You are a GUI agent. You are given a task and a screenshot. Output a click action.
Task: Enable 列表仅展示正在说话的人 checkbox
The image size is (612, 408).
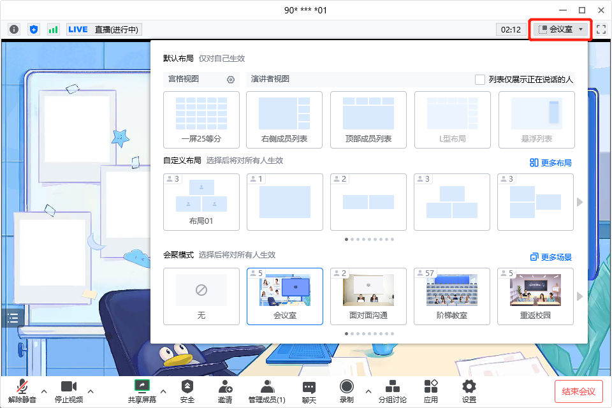tap(479, 80)
